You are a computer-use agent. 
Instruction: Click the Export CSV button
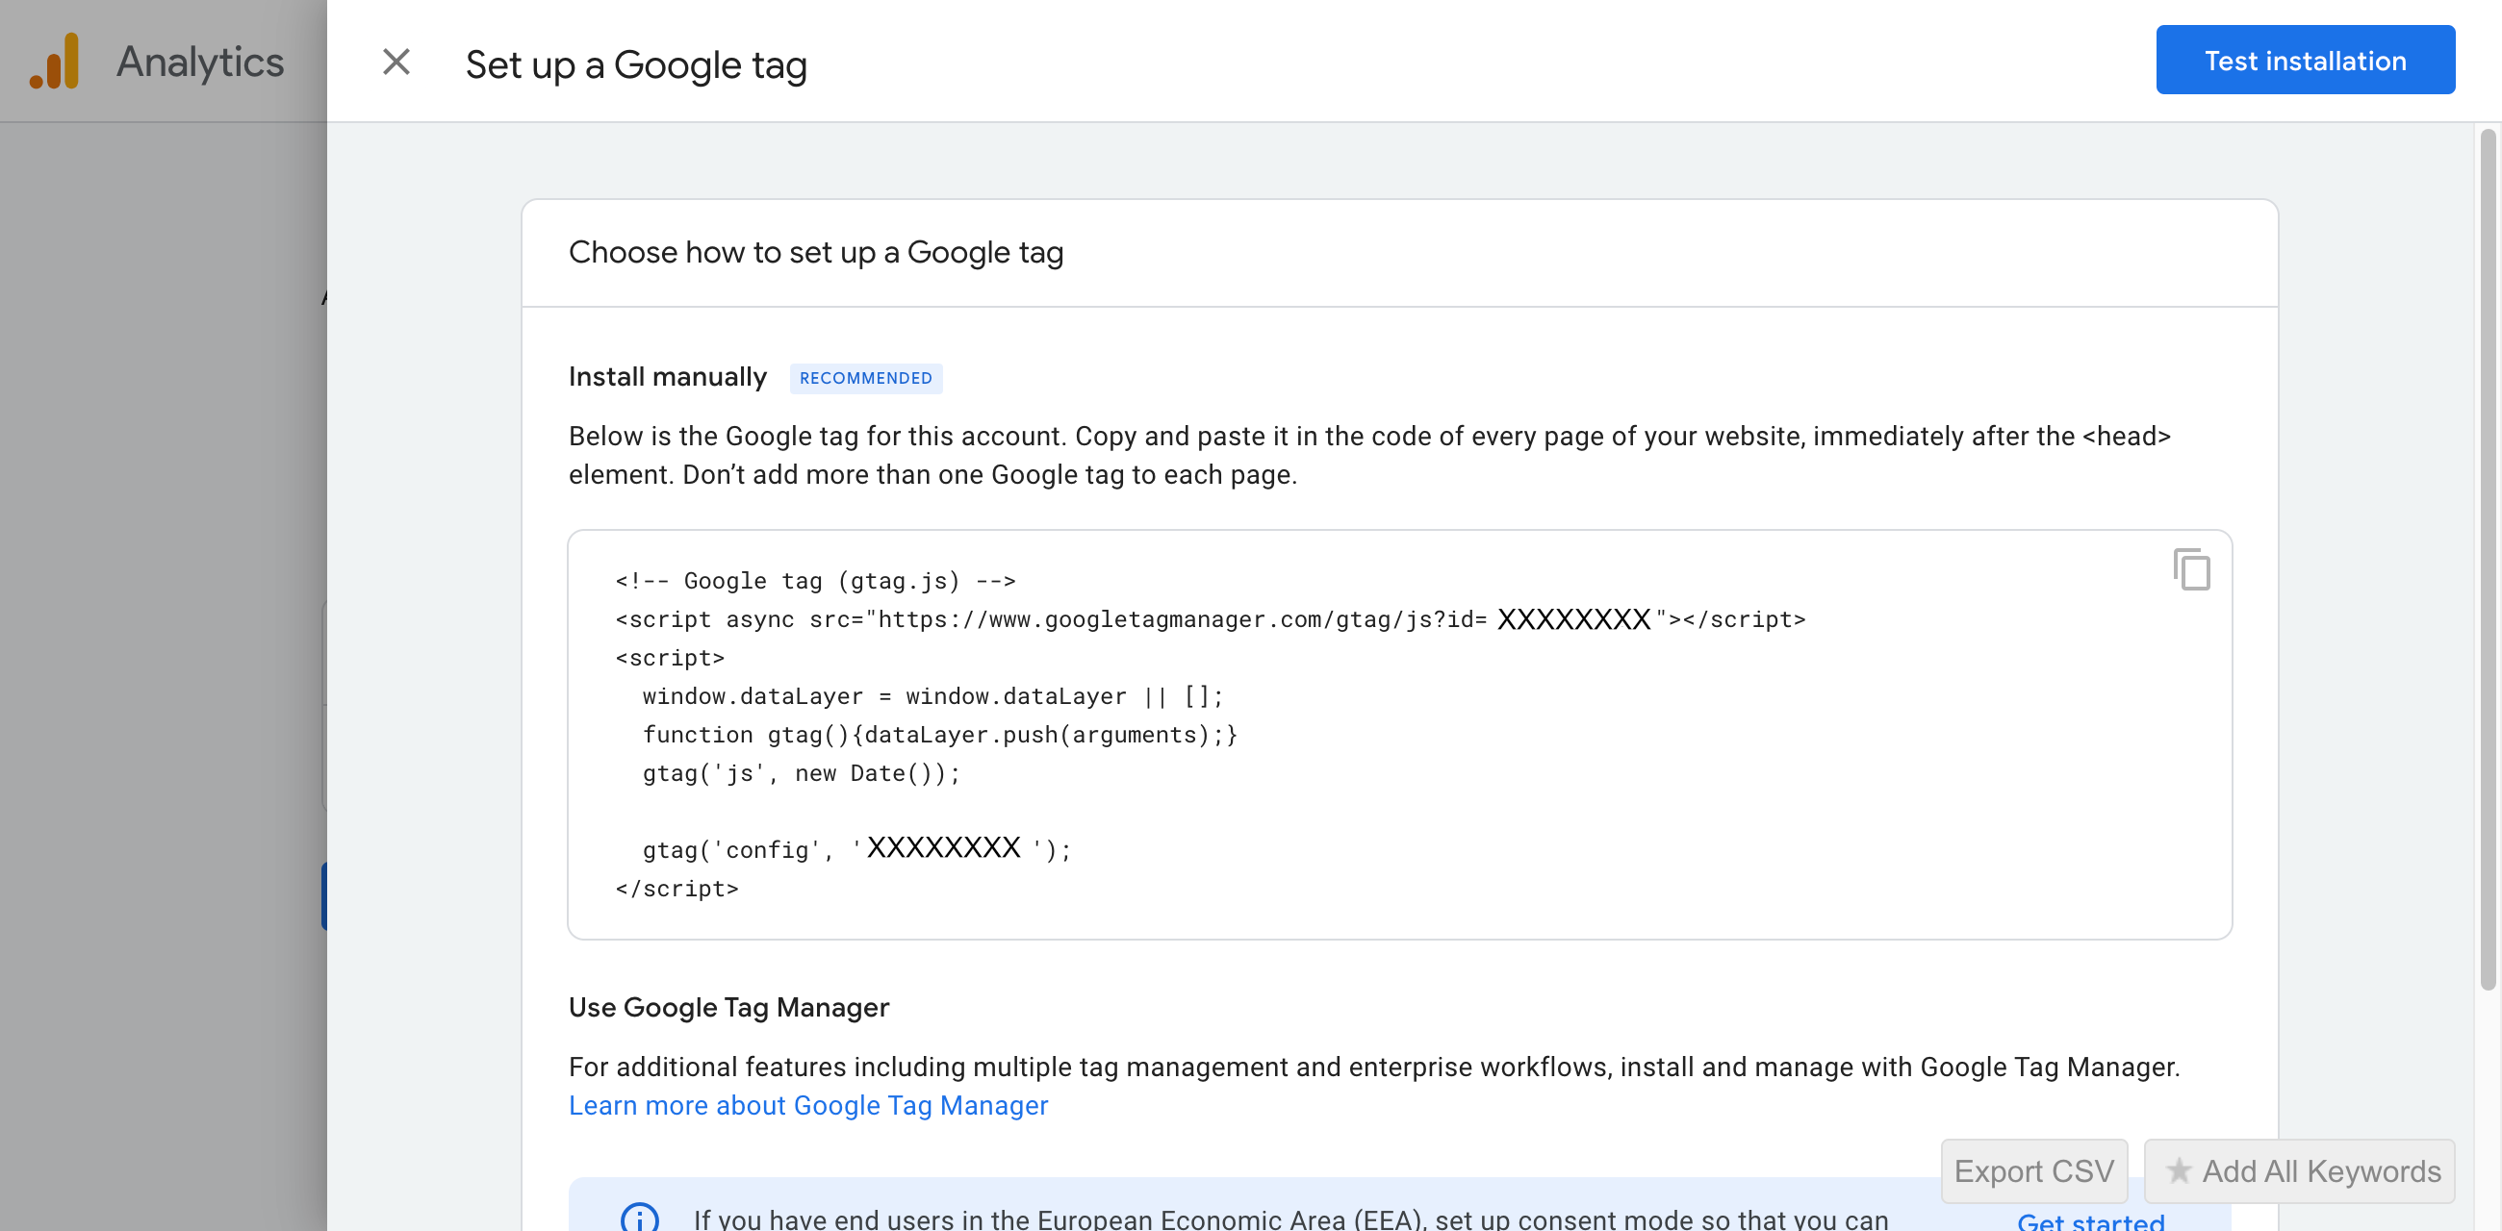click(2034, 1170)
